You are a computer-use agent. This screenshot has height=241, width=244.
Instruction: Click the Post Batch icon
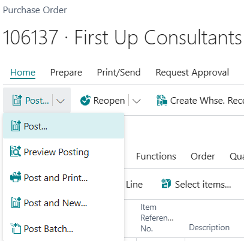tap(16, 228)
